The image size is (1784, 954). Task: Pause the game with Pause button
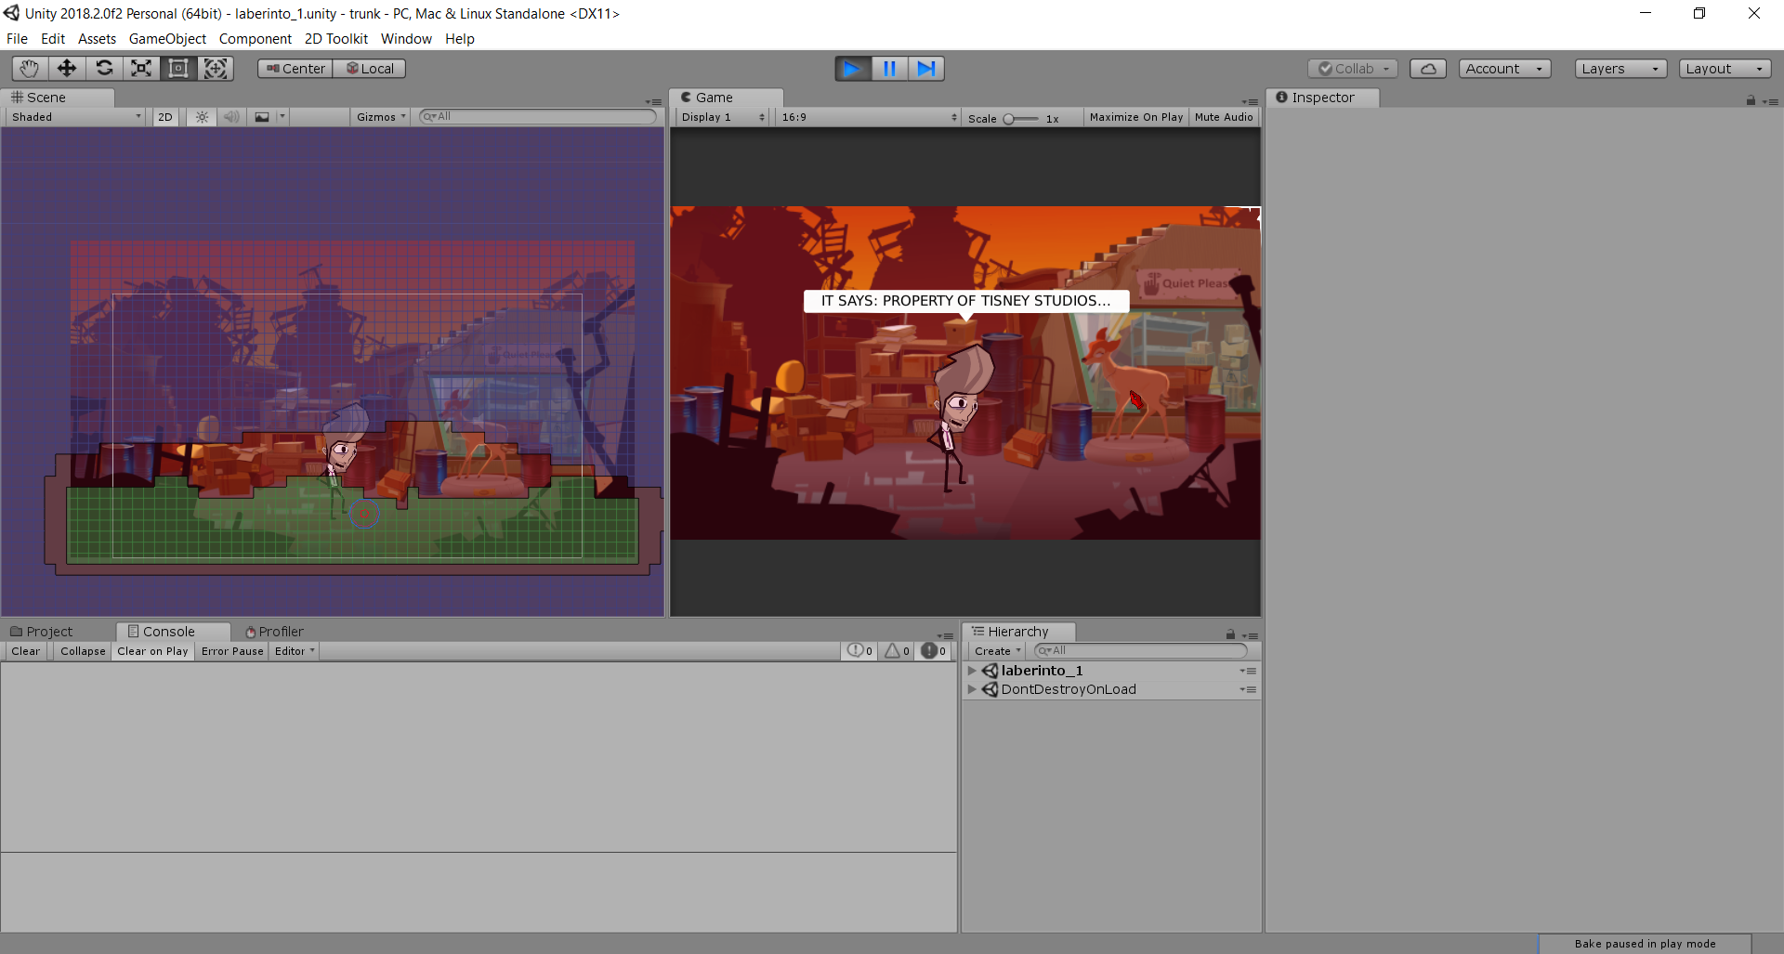tap(889, 69)
